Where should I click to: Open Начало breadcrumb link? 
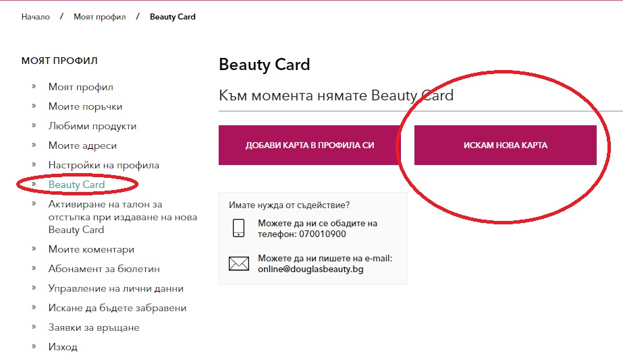(36, 17)
